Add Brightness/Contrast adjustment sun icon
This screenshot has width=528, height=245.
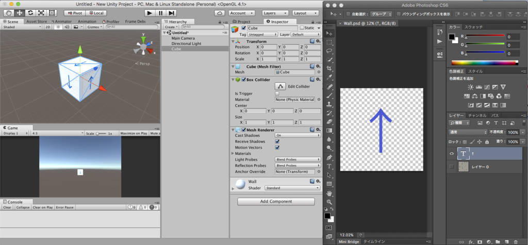coord(470,87)
